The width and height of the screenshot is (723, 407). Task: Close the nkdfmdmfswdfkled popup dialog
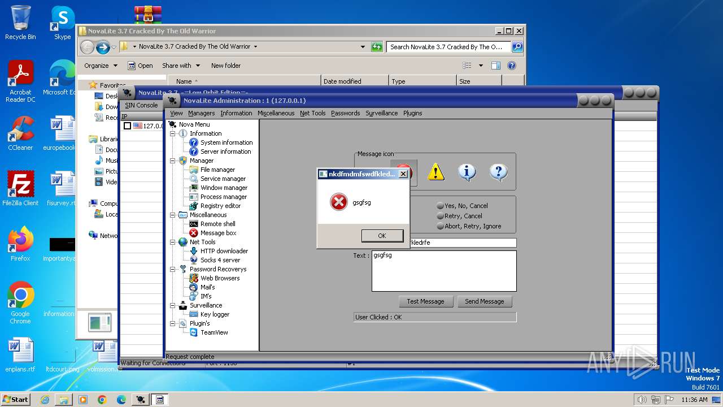click(x=403, y=174)
